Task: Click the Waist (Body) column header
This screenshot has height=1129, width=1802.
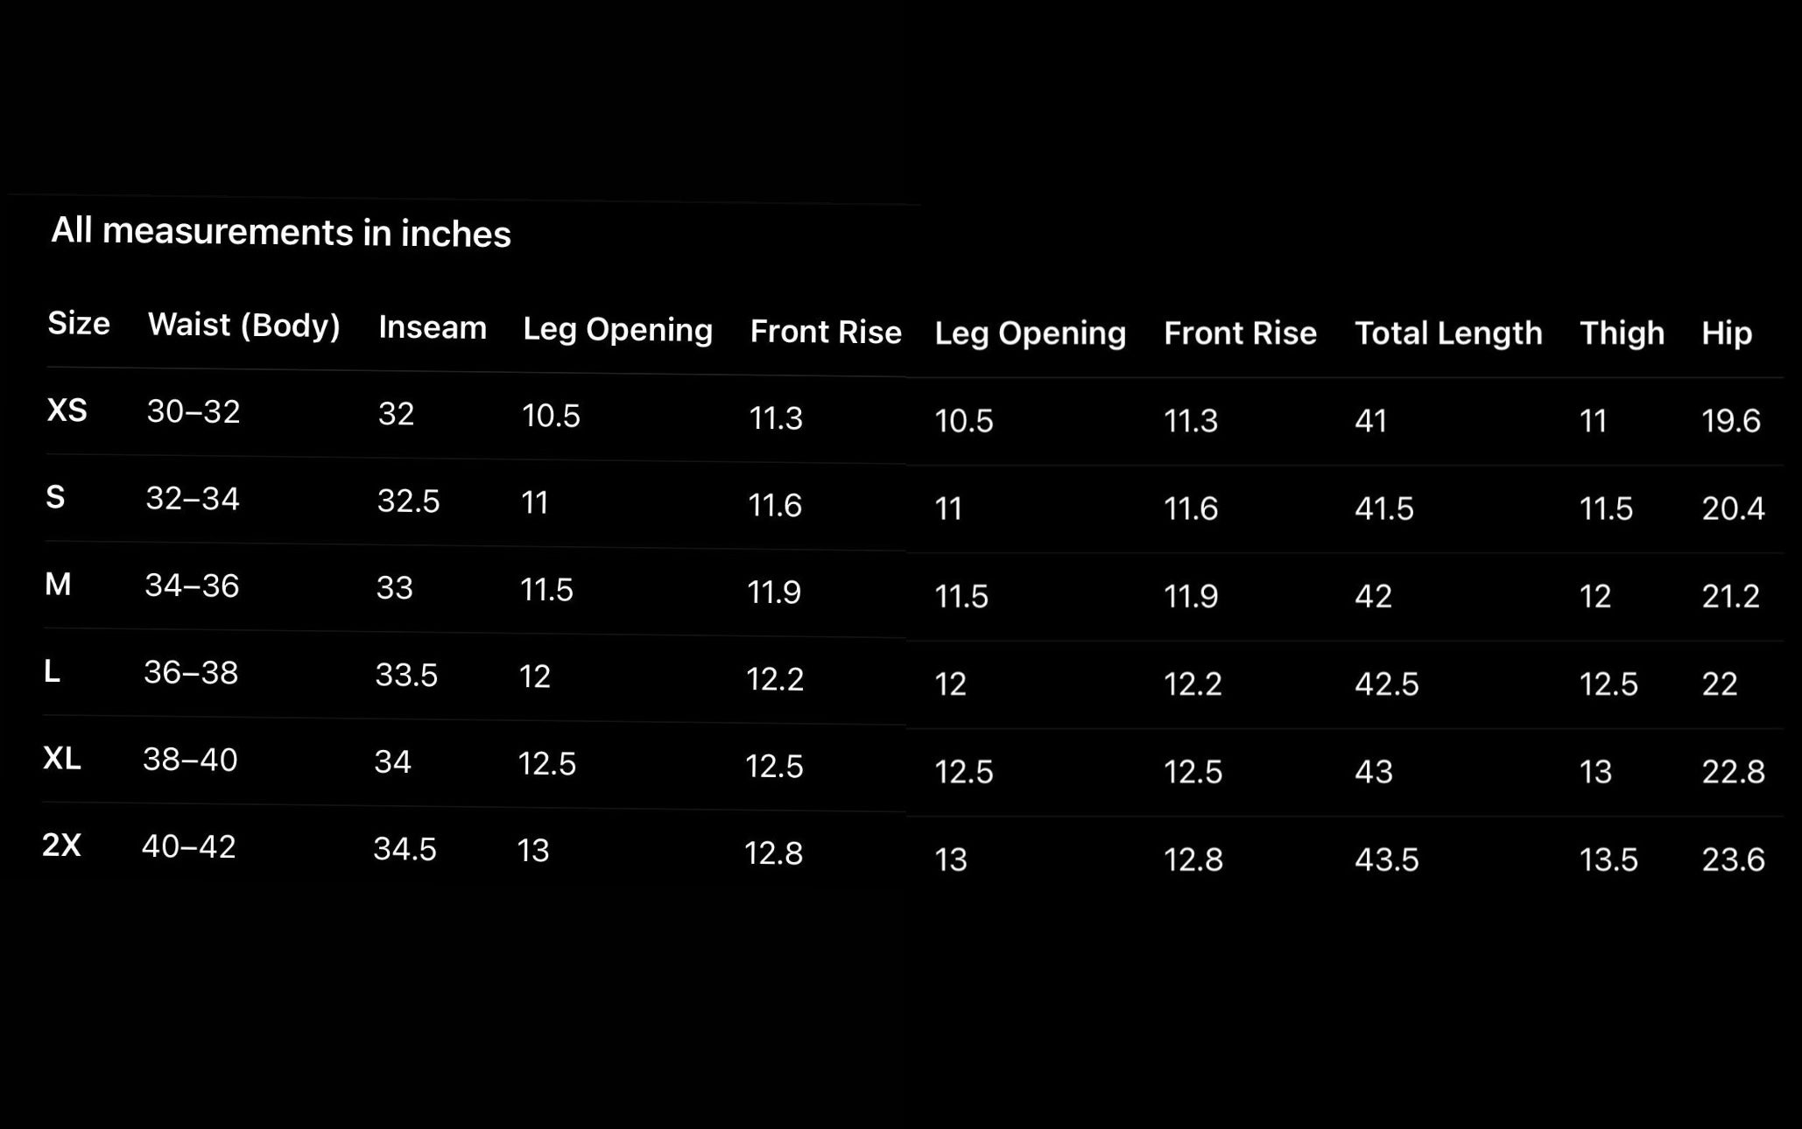Action: coord(243,325)
